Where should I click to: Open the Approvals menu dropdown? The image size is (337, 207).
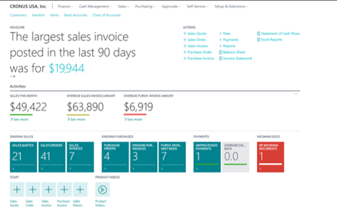pos(171,6)
